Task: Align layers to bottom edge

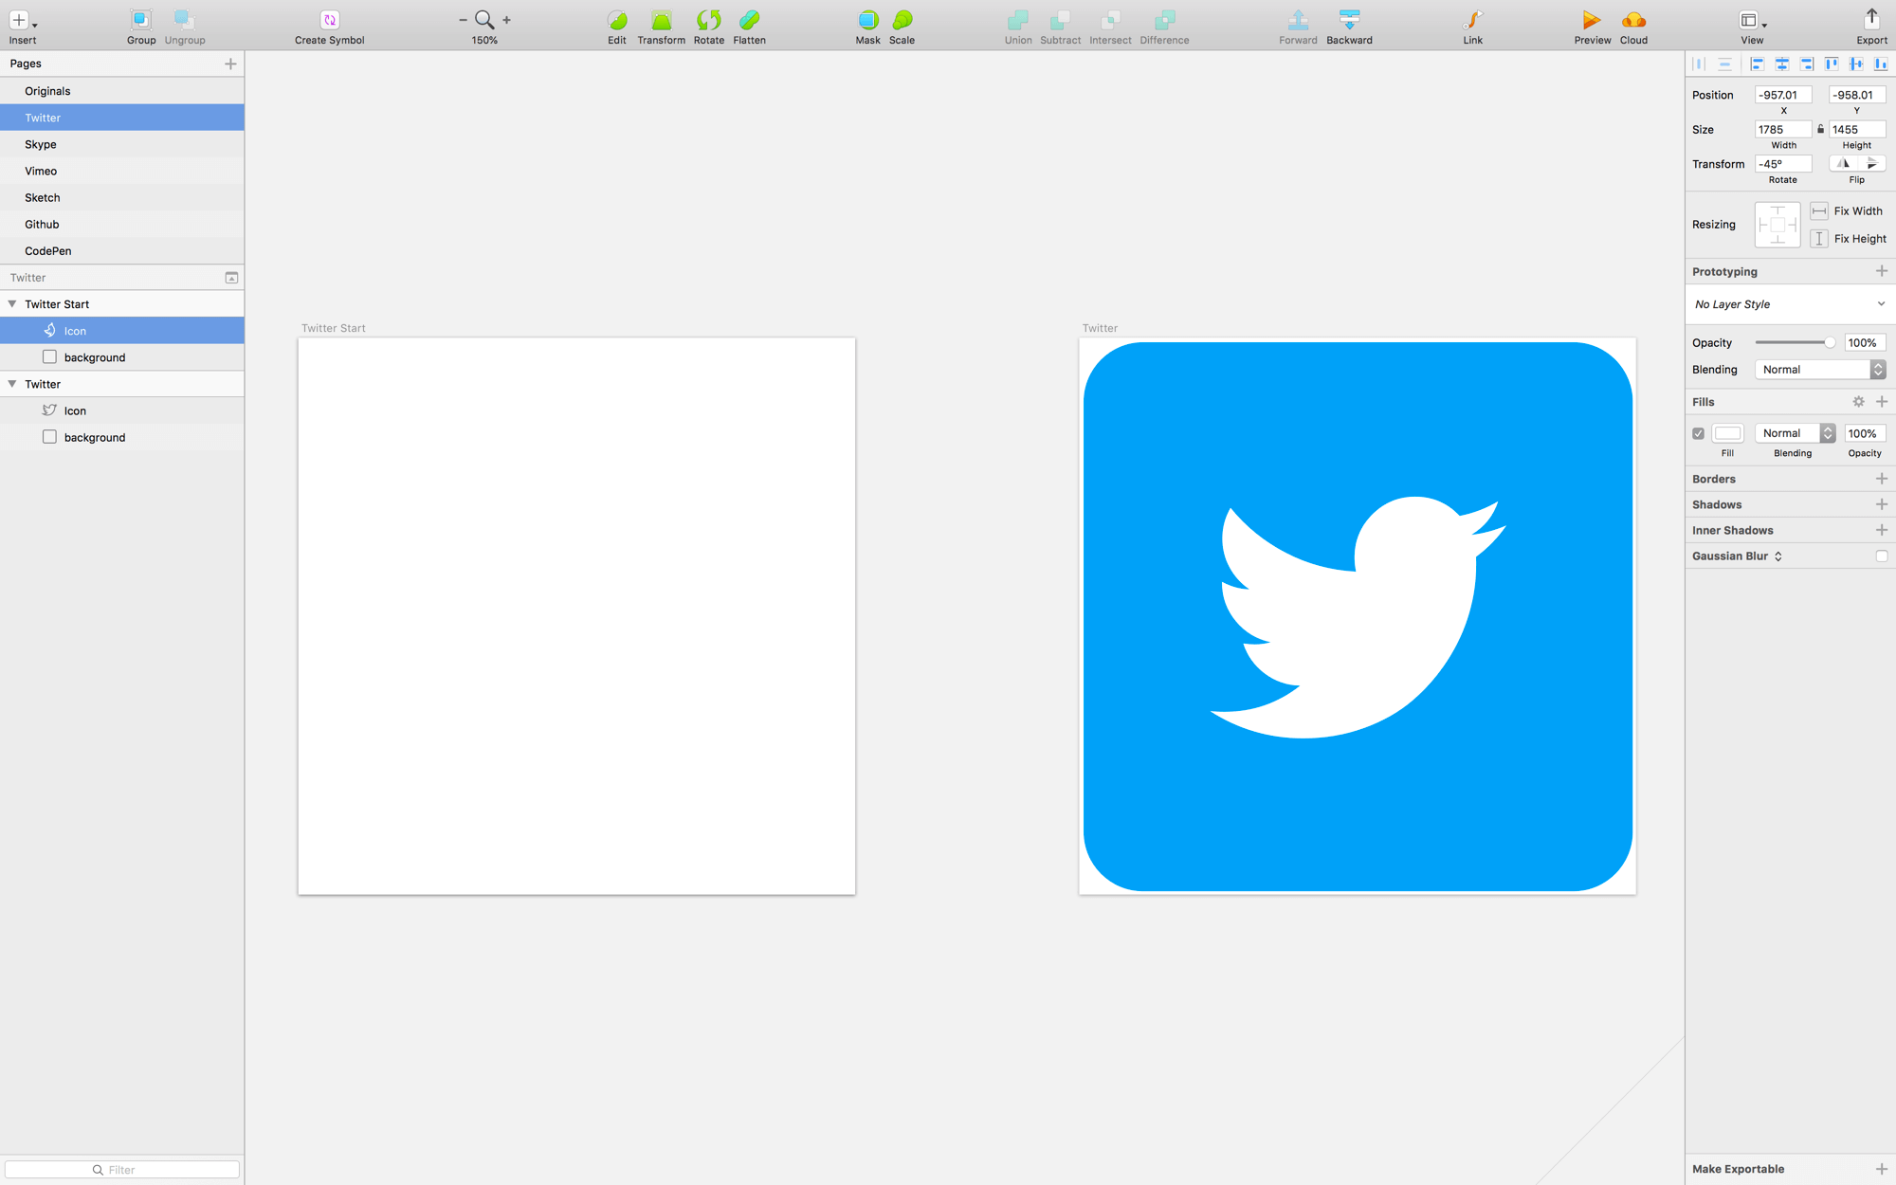Action: point(1881,64)
